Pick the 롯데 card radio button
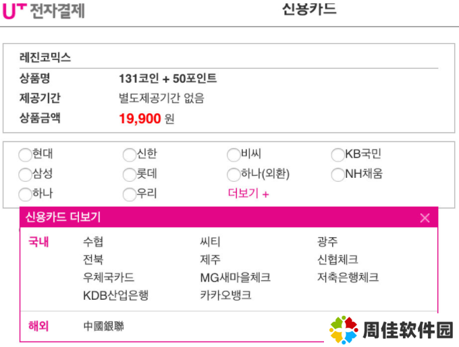 click(x=130, y=175)
